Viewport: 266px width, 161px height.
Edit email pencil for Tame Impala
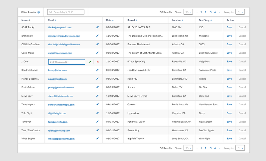[97, 104]
